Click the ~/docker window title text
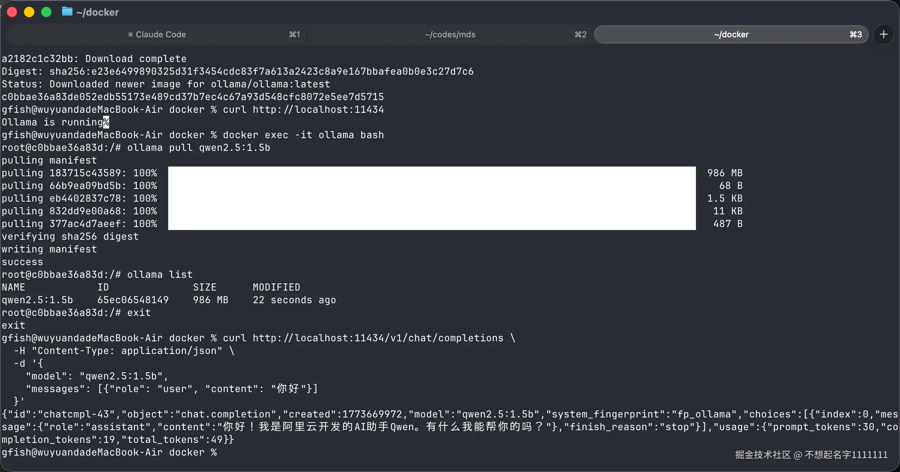The width and height of the screenshot is (900, 472). (98, 12)
